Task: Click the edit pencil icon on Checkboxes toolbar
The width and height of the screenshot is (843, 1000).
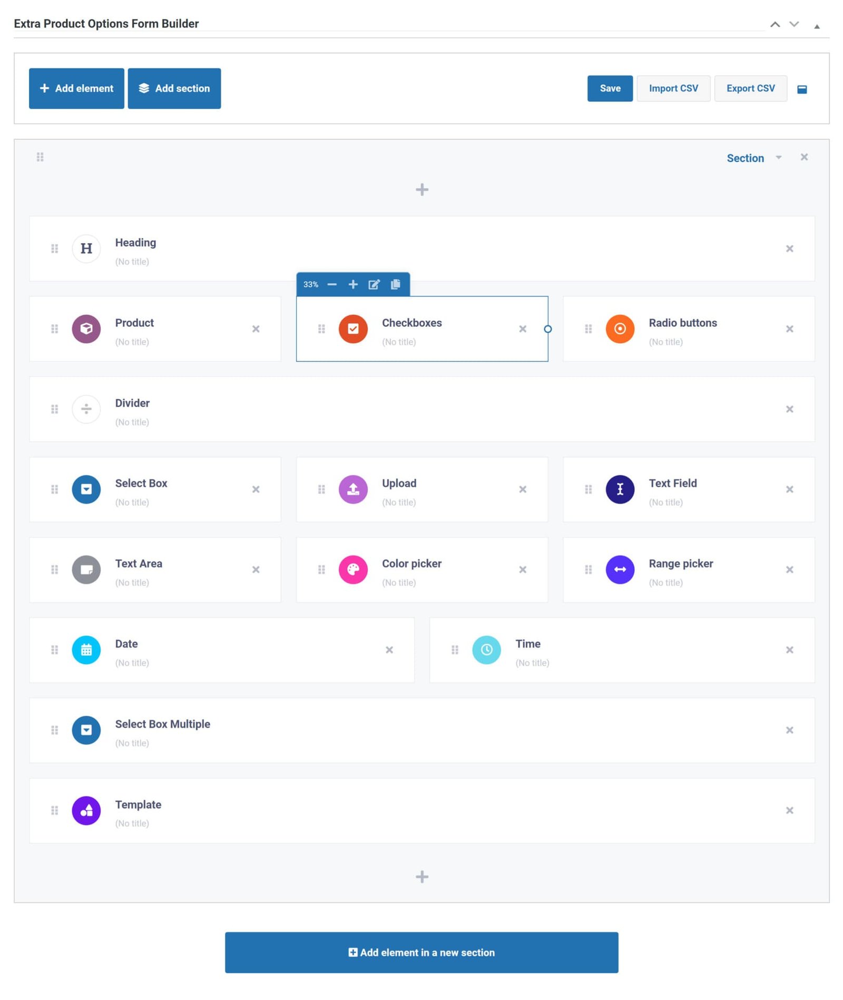Action: pos(374,285)
